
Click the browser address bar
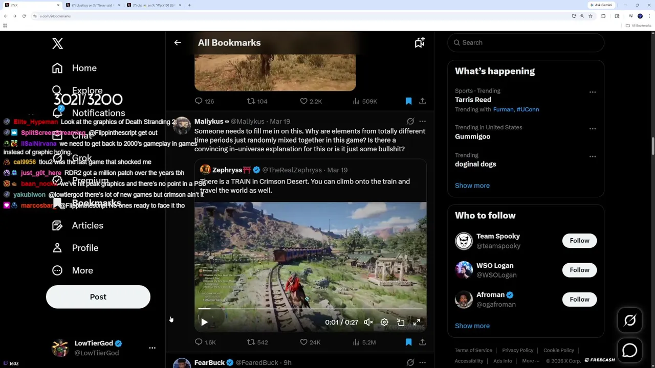pos(302,16)
